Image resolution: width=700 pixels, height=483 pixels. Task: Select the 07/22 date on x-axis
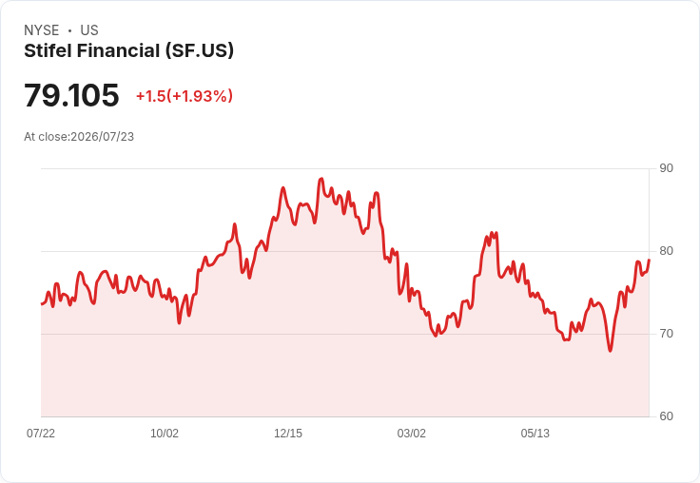pyautogui.click(x=41, y=433)
